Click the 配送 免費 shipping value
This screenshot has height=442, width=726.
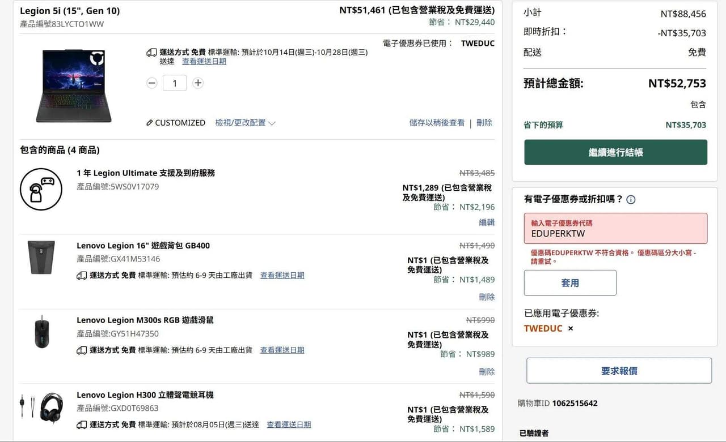pyautogui.click(x=697, y=53)
